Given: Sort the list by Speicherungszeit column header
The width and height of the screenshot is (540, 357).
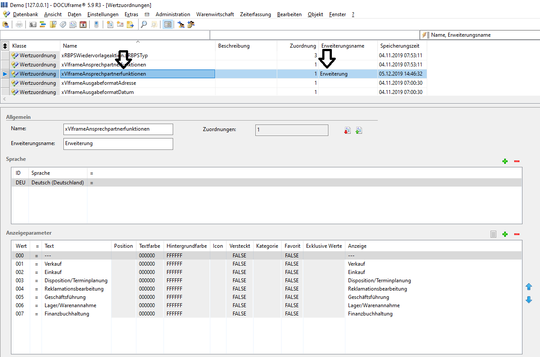Looking at the screenshot, I should point(402,46).
